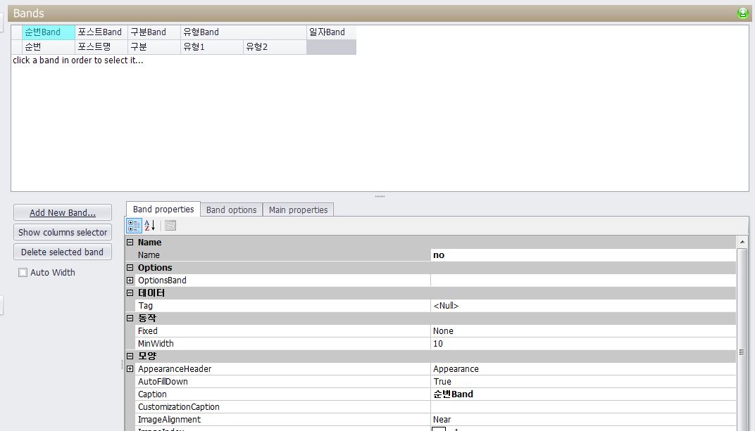Click the AutoFillDown value True
This screenshot has height=431, width=755.
pos(583,382)
